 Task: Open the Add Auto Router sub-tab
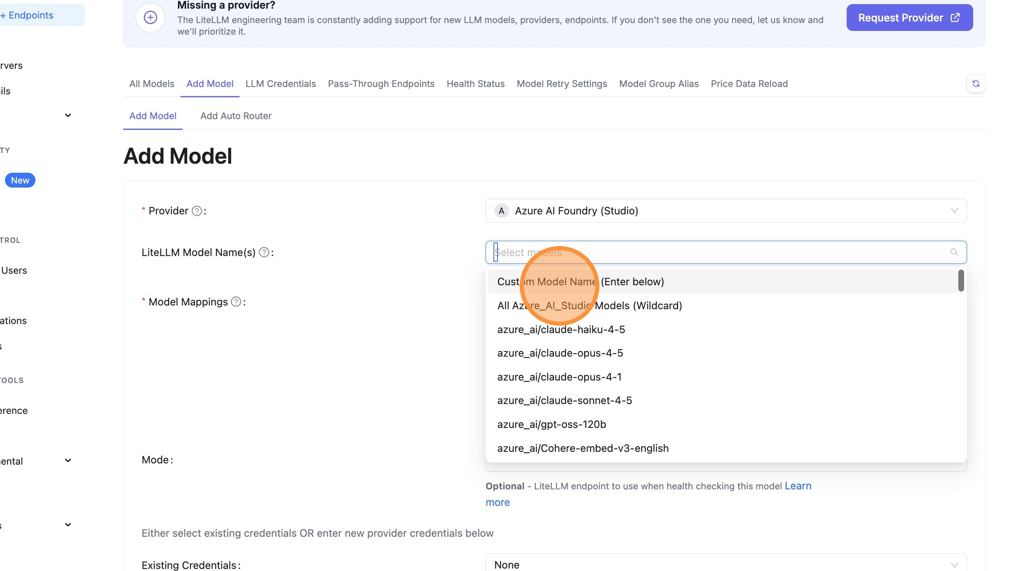click(236, 116)
